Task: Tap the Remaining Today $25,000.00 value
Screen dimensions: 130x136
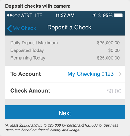Action: [x=108, y=58]
